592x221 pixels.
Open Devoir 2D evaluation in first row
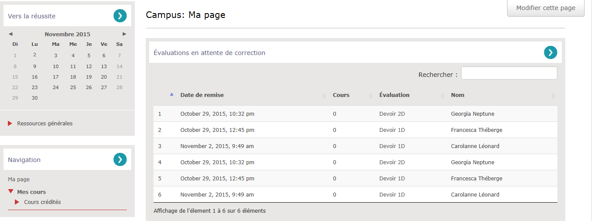coord(392,114)
